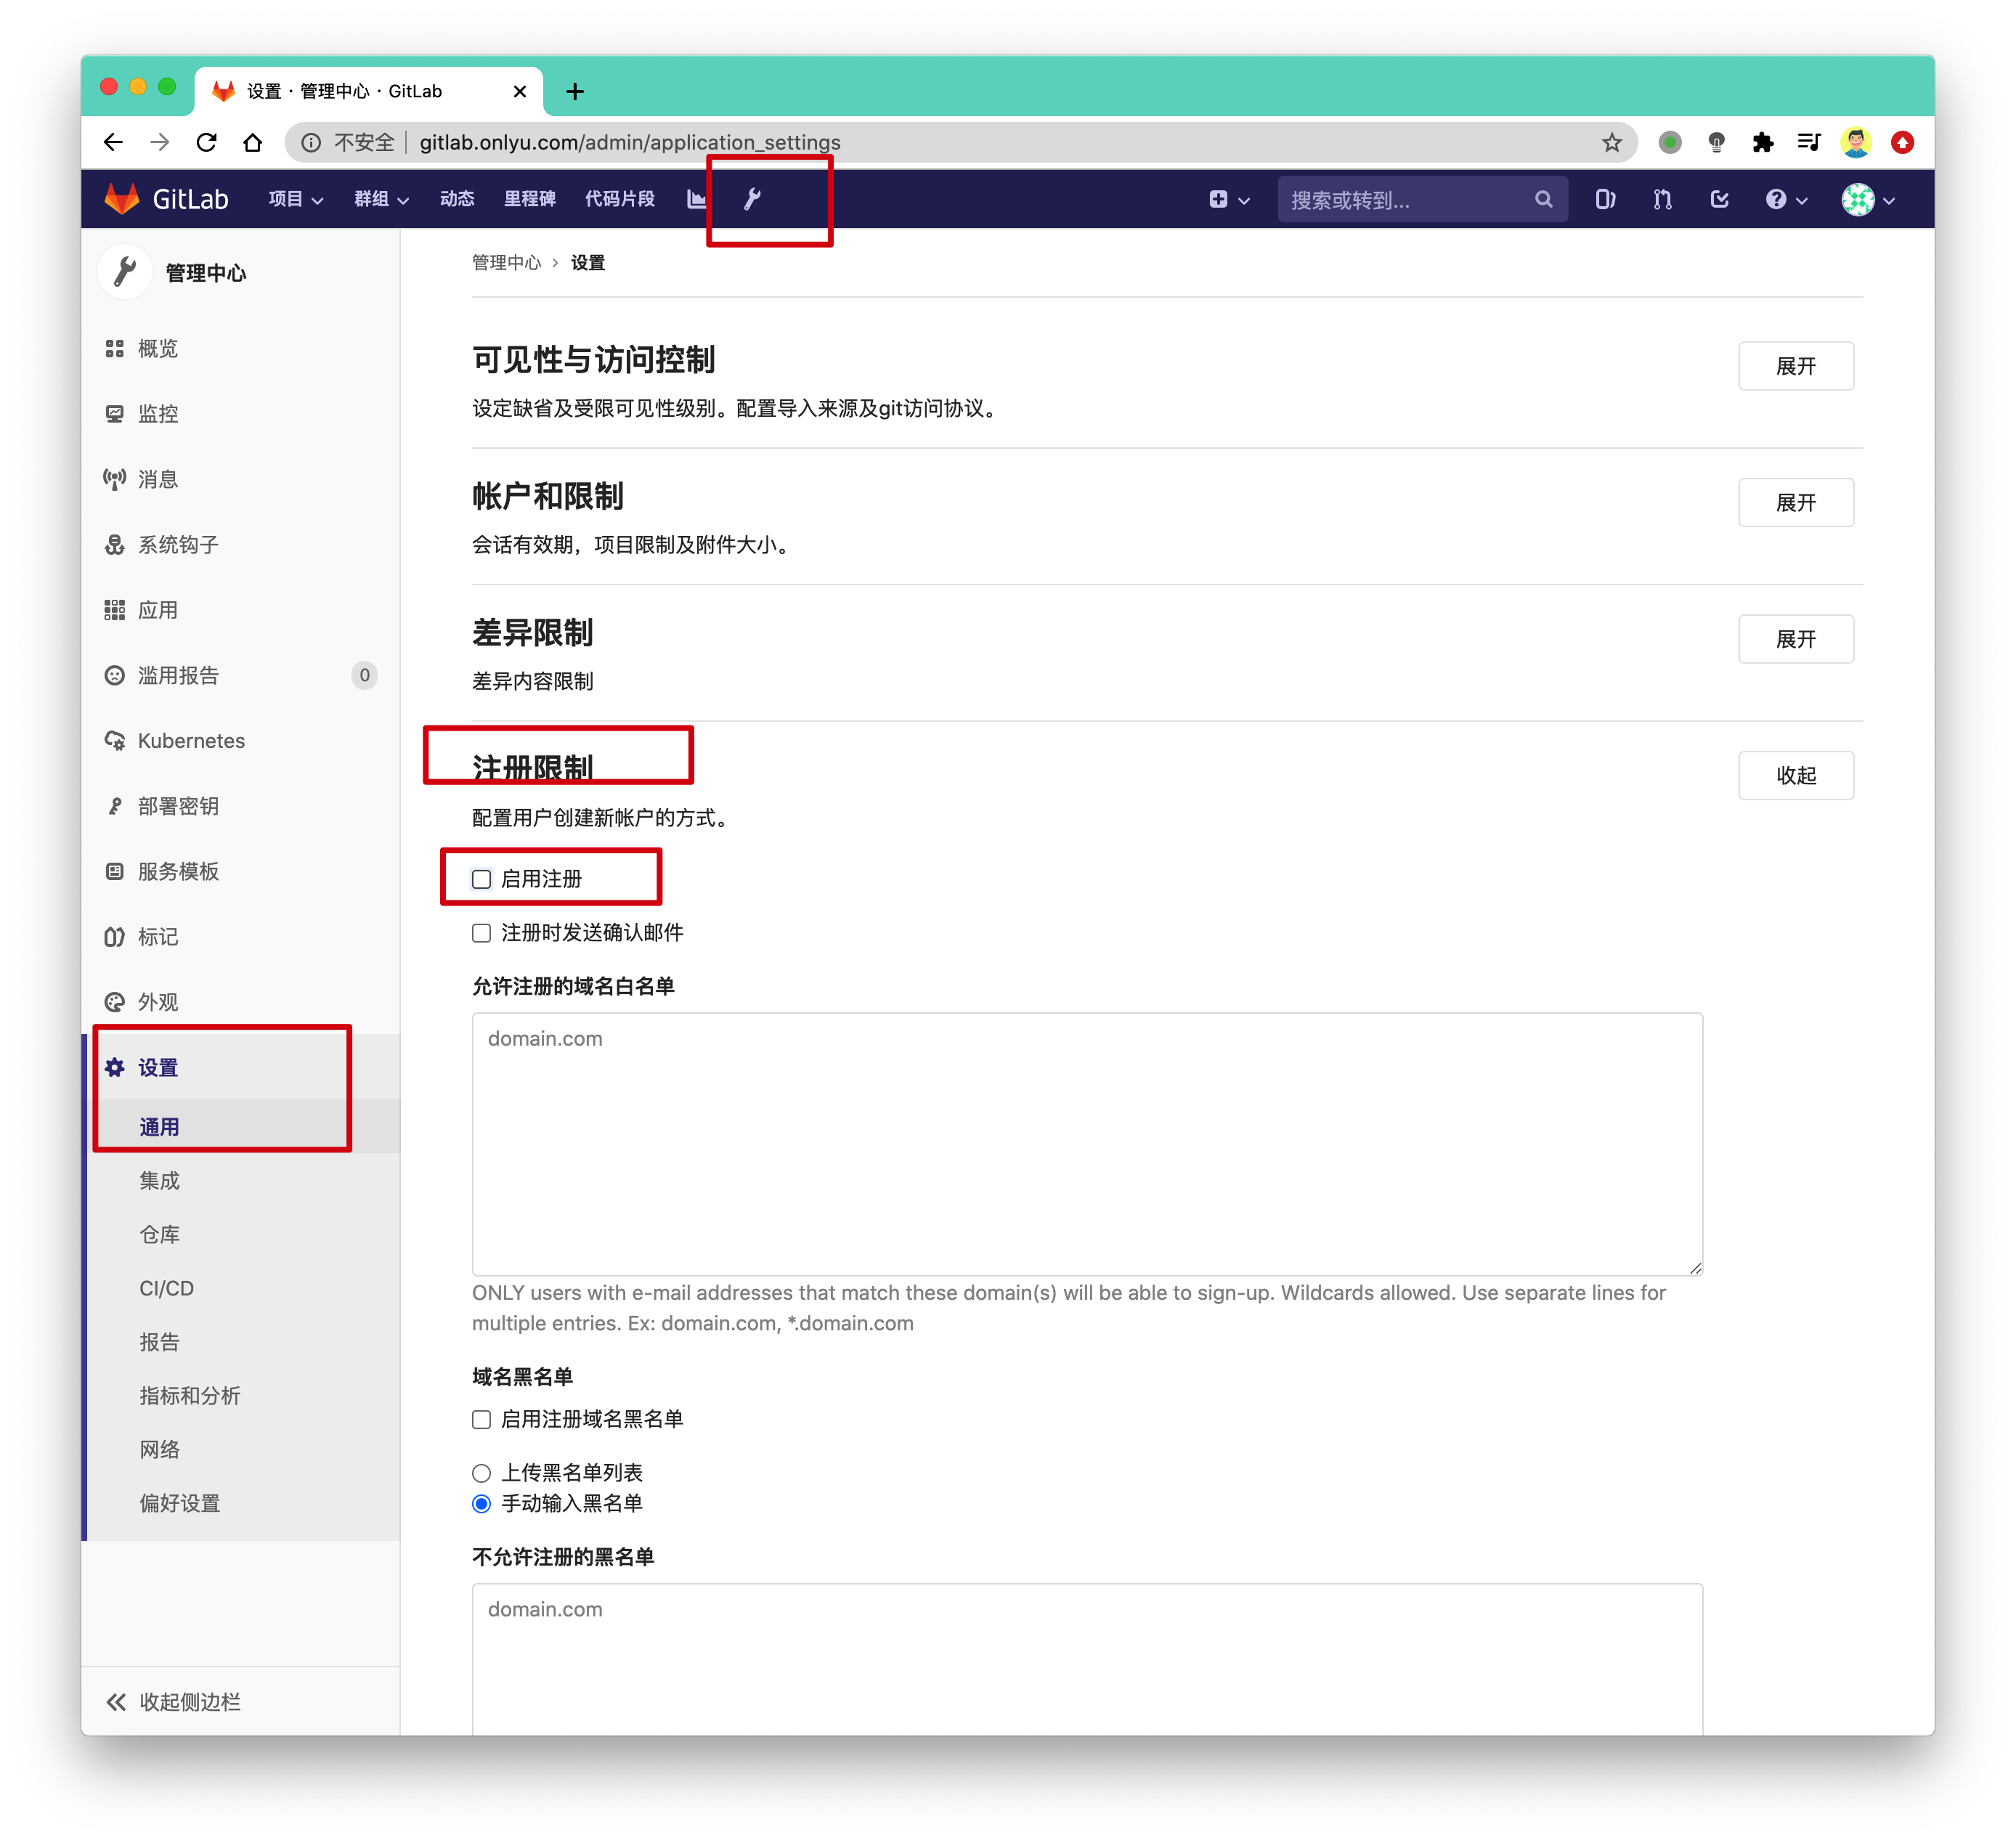This screenshot has width=2016, height=1843.
Task: Open the merge requests icon in navbar
Action: (x=1662, y=199)
